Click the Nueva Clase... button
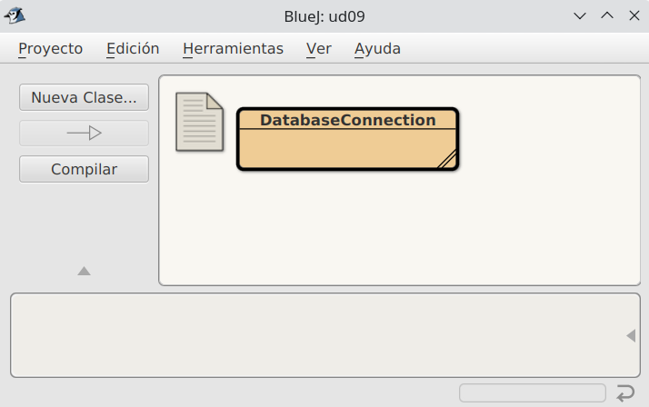 84,97
